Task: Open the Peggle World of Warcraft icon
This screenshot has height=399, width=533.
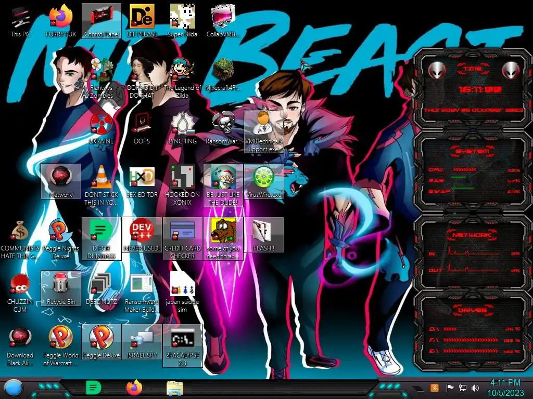Action: 60,345
